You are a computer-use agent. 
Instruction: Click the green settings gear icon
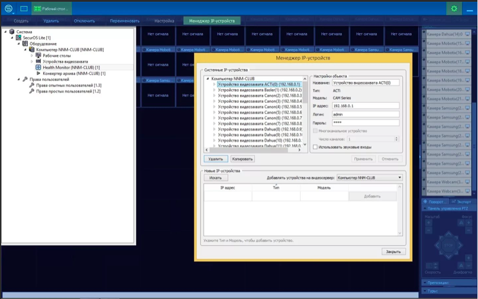(x=454, y=9)
